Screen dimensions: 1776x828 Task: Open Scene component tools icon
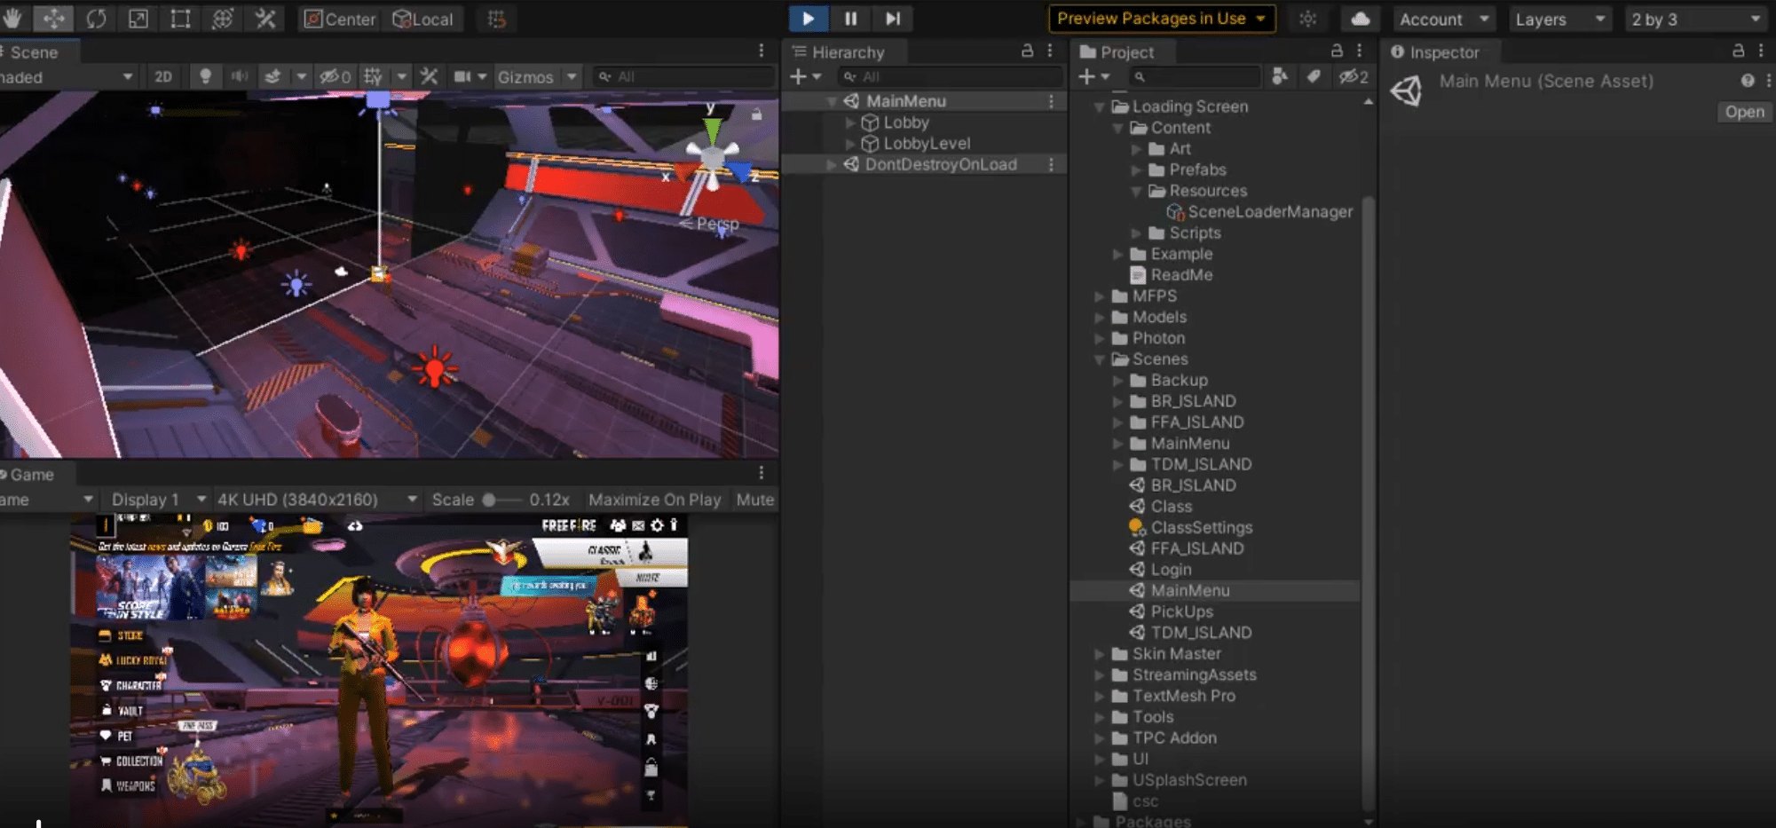click(430, 77)
